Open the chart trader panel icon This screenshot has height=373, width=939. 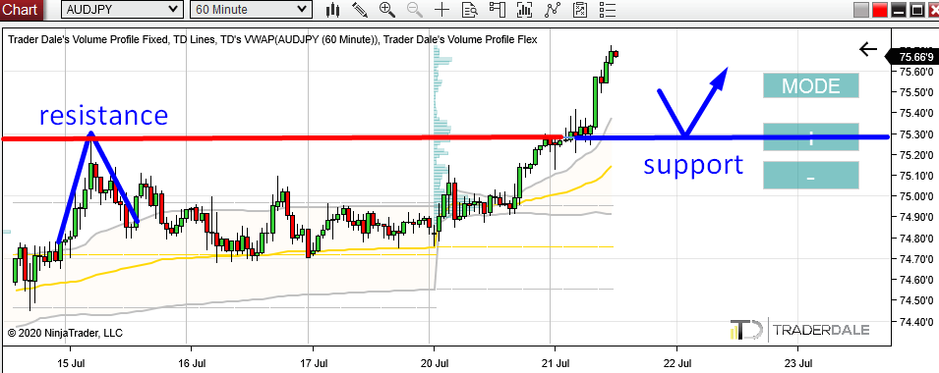point(498,10)
